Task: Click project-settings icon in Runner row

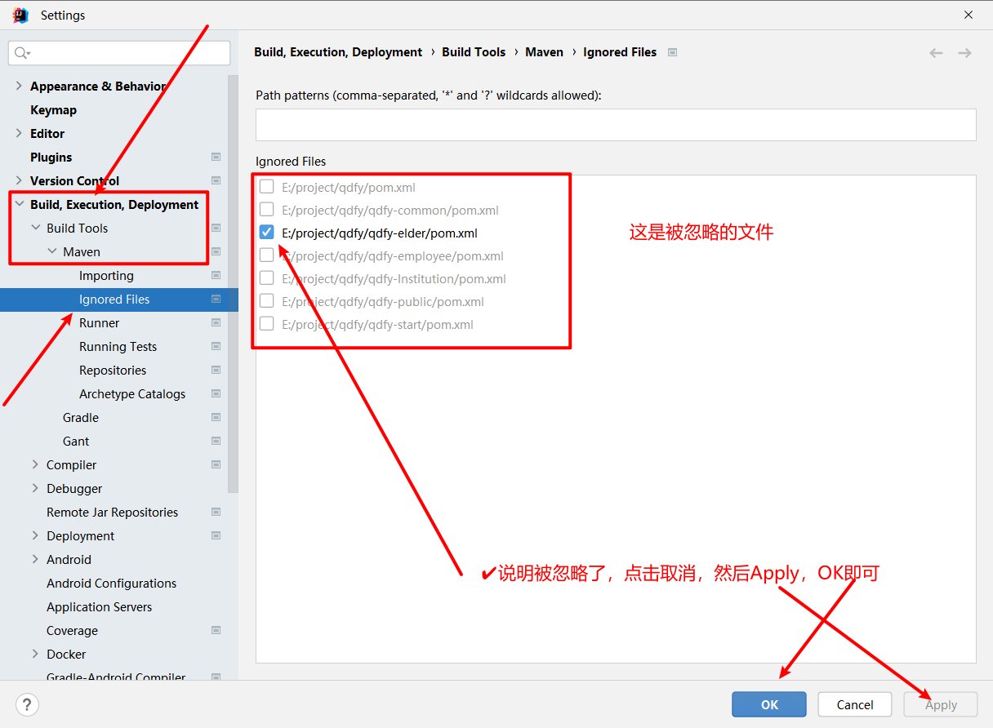Action: 216,322
